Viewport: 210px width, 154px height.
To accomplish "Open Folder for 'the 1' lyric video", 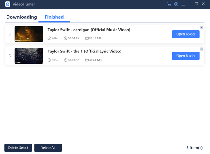I will pyautogui.click(x=186, y=56).
